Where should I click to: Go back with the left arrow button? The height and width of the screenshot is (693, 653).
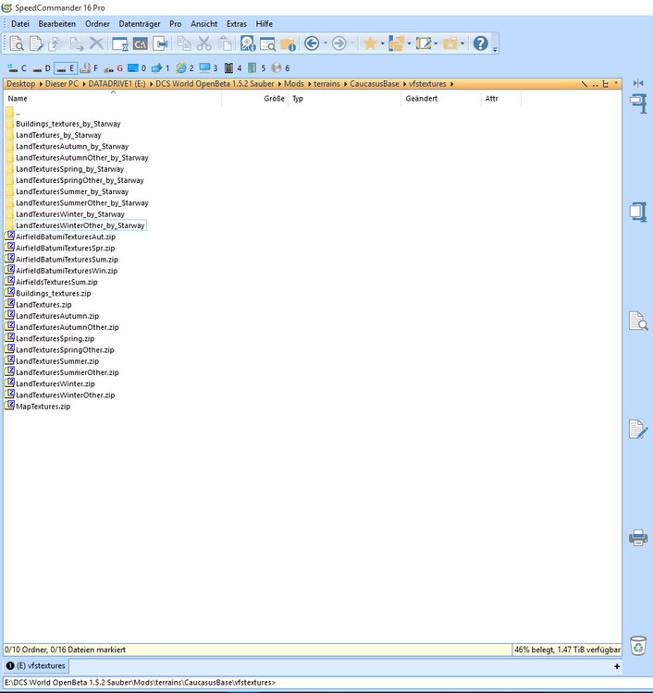312,43
